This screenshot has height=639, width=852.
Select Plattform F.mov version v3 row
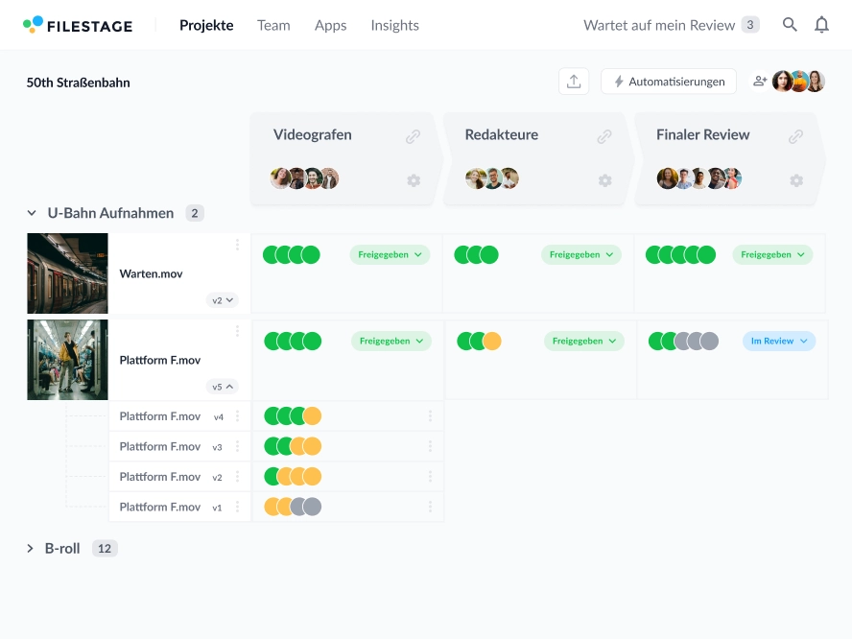pos(160,446)
